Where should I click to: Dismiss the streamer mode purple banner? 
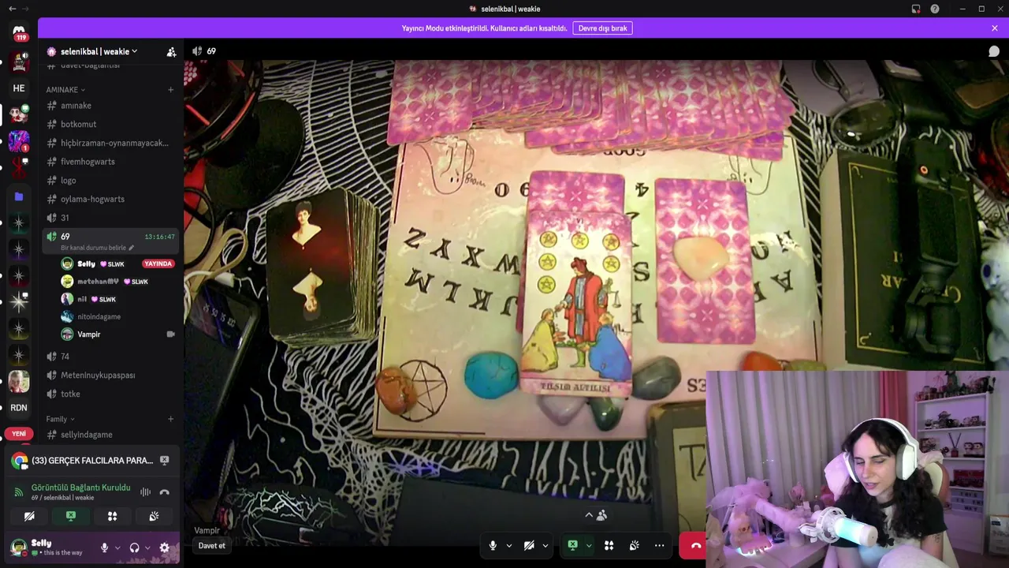tap(995, 28)
